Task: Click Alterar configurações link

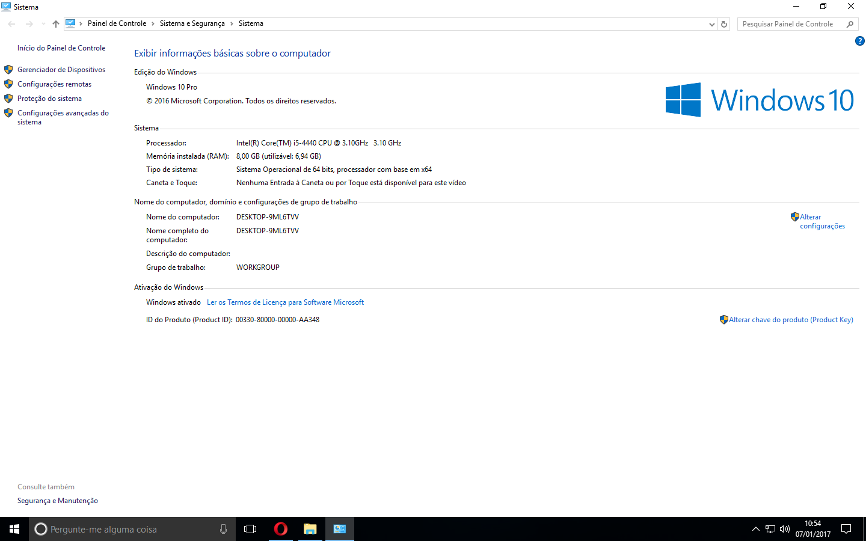Action: [x=822, y=221]
